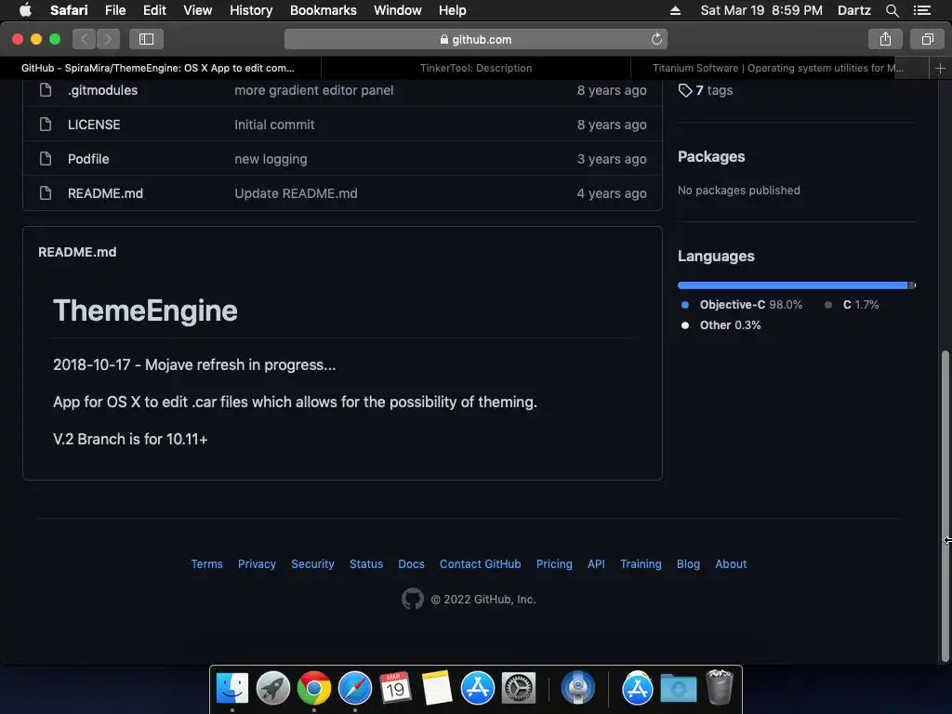Click the Privacy footer link
The height and width of the screenshot is (714, 952).
coord(257,564)
